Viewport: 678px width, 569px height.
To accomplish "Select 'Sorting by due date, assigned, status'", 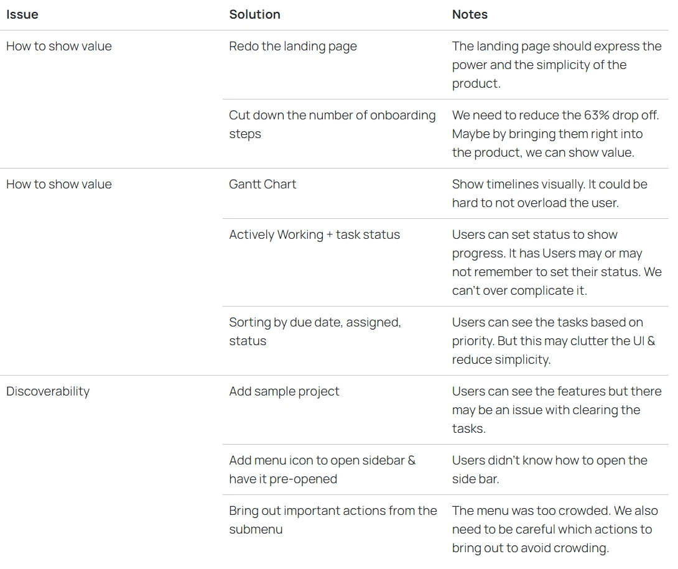I will (315, 331).
